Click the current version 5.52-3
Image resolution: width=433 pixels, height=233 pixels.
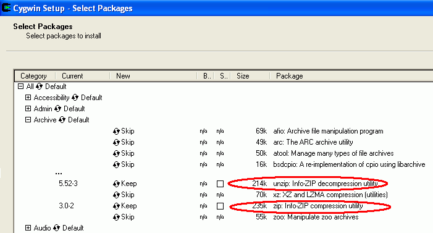coord(68,184)
